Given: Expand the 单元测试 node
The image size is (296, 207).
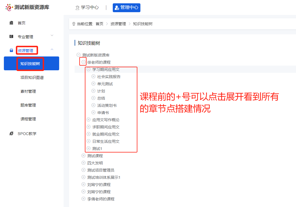Looking at the screenshot, I should coord(93,84).
